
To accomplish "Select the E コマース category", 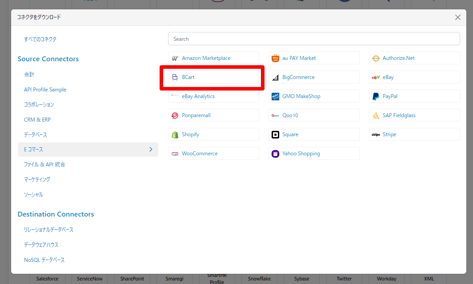I will click(88, 150).
